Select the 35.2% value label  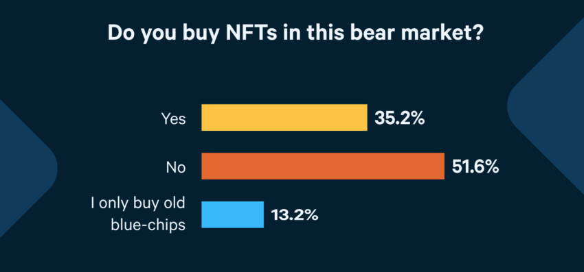pos(399,118)
